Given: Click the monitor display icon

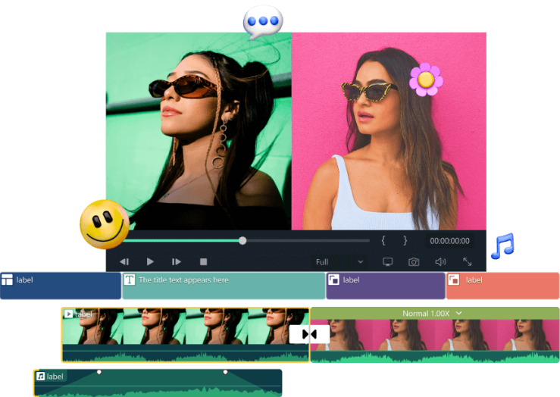Looking at the screenshot, I should pos(388,261).
